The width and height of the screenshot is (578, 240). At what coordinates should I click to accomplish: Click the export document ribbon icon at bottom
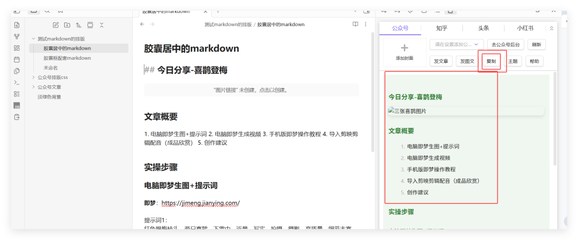pyautogui.click(x=17, y=117)
